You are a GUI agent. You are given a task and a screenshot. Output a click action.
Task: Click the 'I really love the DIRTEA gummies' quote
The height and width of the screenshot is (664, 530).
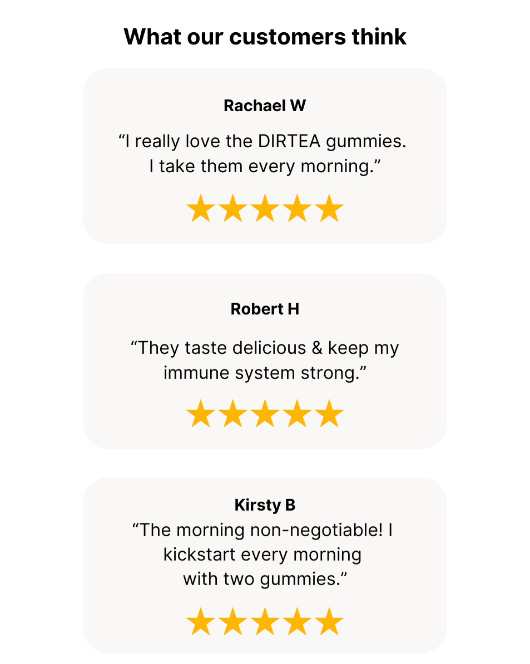coord(262,141)
